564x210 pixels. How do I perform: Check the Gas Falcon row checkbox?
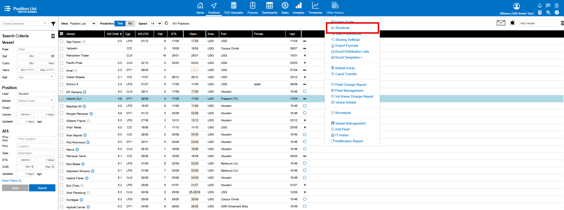click(62, 41)
